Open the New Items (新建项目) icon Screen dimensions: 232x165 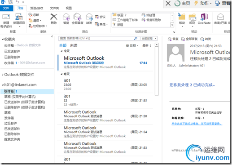tap(19, 21)
